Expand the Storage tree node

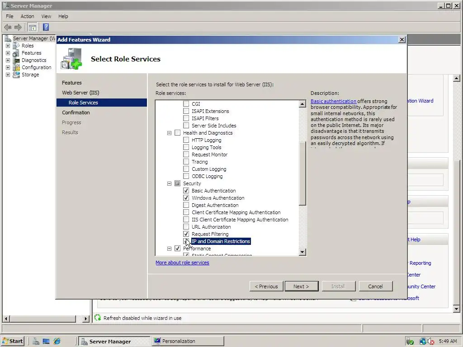pyautogui.click(x=8, y=75)
